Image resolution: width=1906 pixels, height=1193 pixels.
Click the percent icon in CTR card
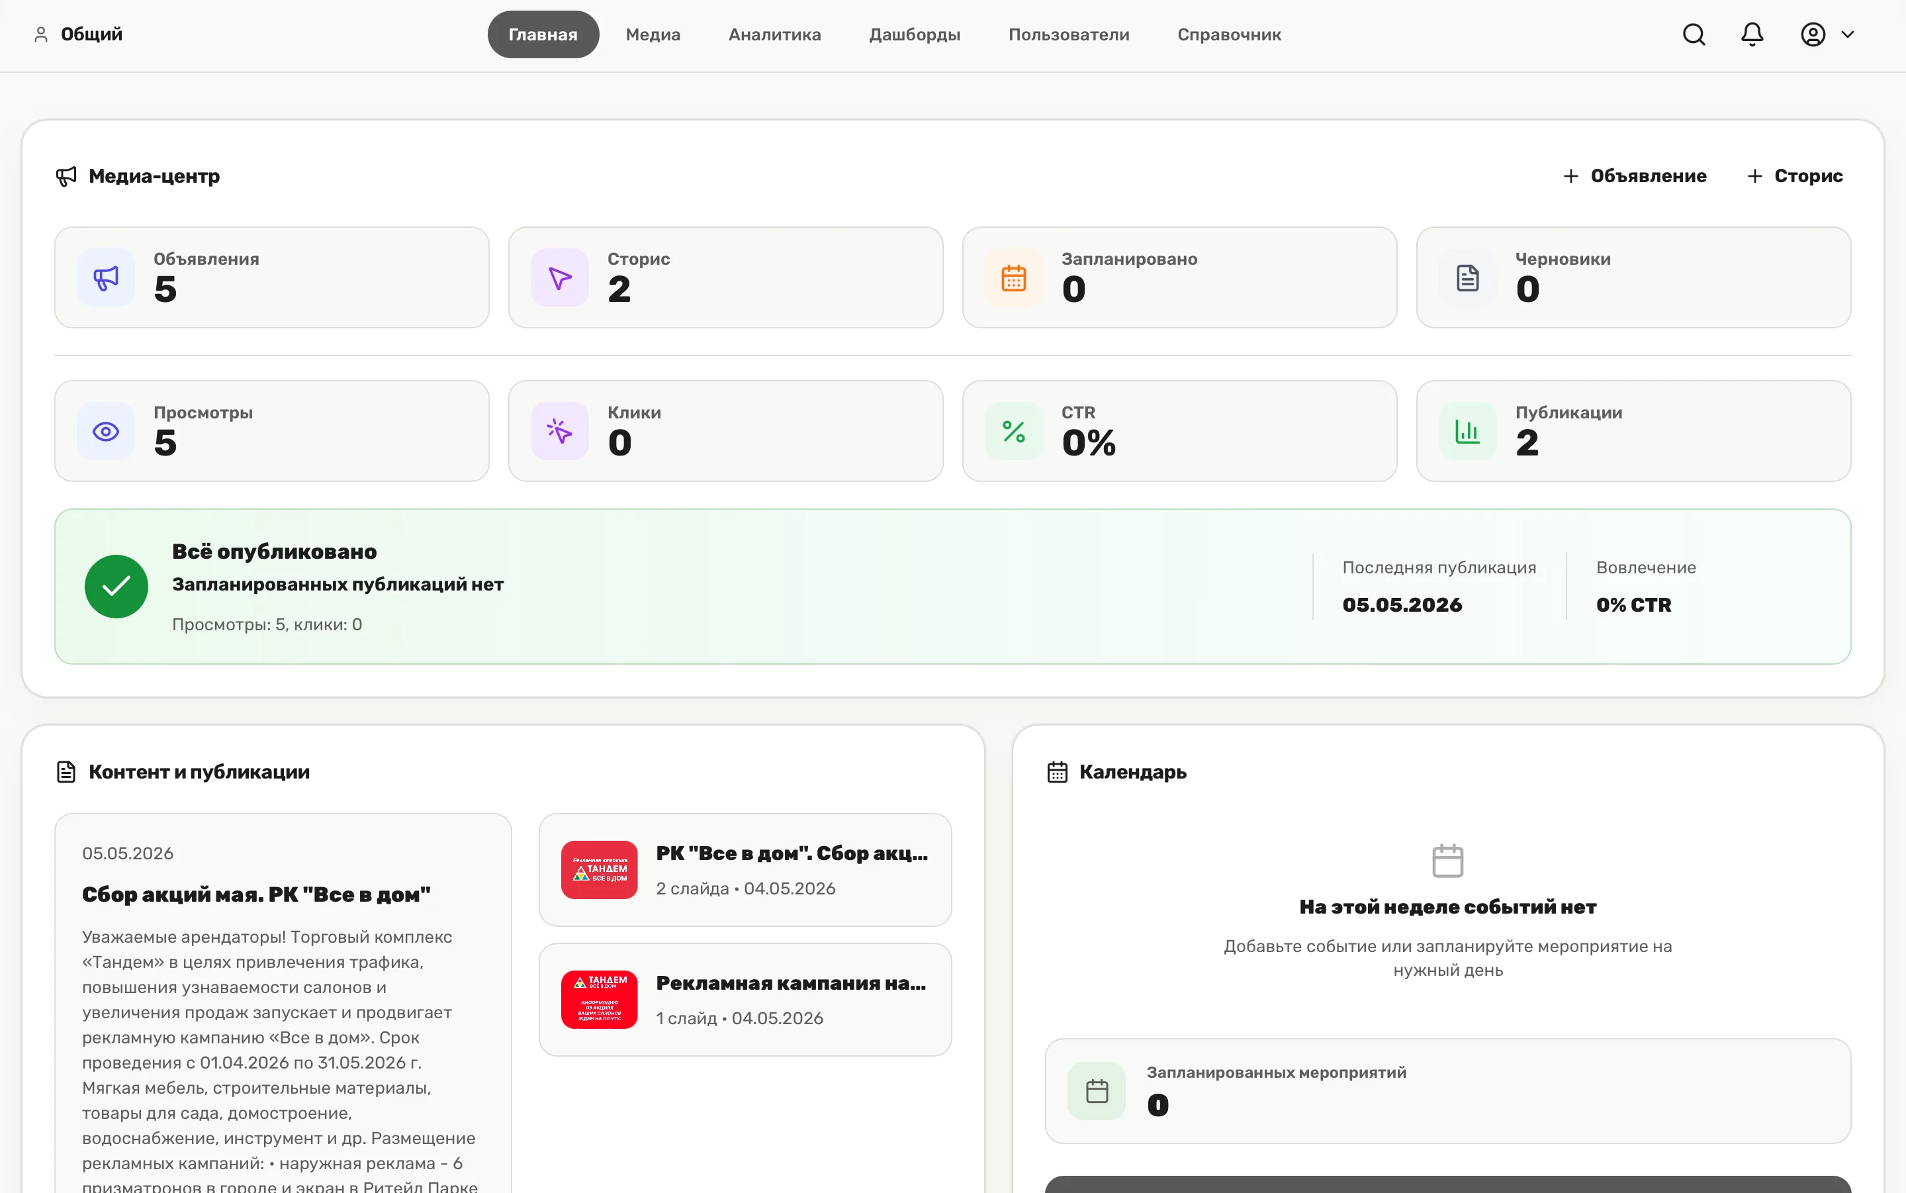(1014, 432)
